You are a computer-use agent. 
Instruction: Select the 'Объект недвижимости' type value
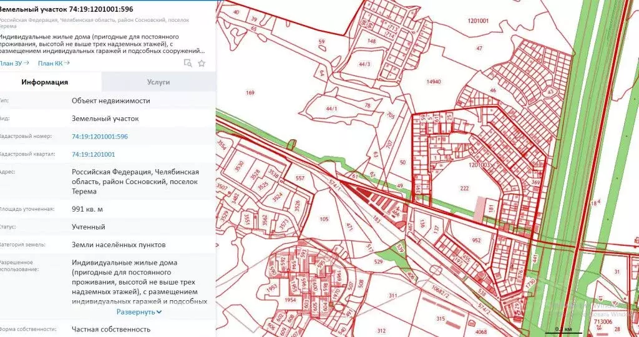pyautogui.click(x=111, y=100)
